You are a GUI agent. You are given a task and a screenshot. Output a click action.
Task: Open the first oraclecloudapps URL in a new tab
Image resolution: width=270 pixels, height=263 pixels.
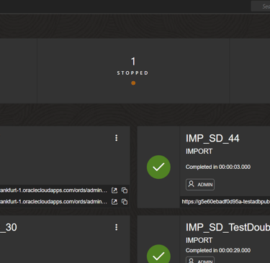[x=114, y=190]
